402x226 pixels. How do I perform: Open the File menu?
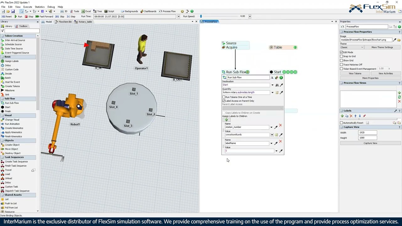3,7
